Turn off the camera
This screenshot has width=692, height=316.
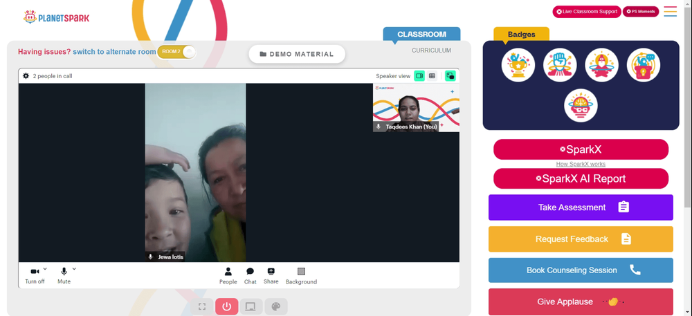pyautogui.click(x=35, y=275)
